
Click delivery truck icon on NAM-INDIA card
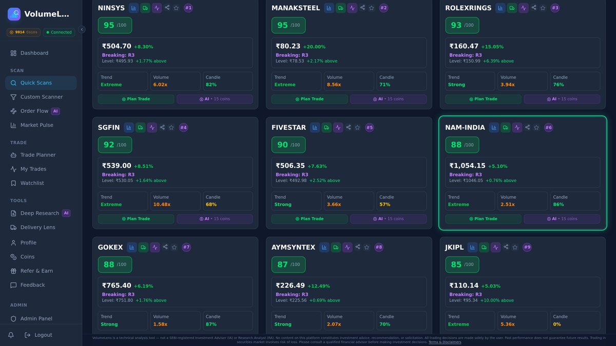click(506, 127)
